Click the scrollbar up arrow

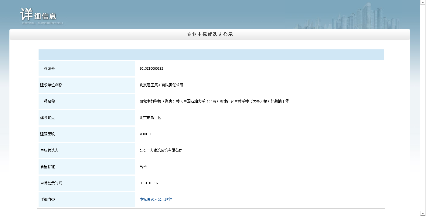point(422,2)
